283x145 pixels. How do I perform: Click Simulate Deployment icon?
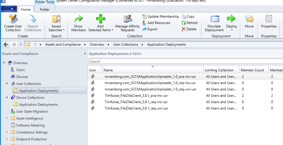(214, 19)
